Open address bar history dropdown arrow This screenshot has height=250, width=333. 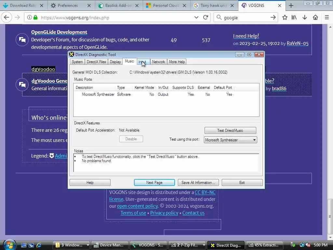click(196, 18)
